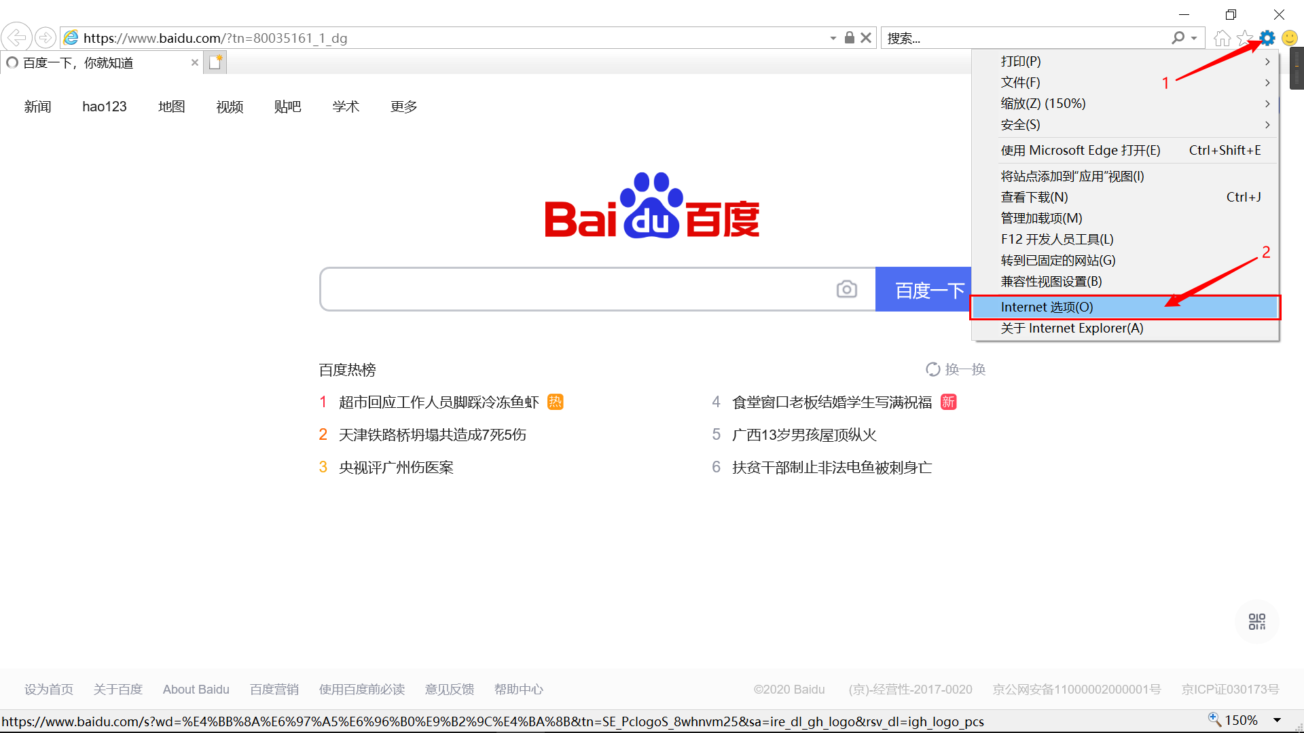
Task: Open the 地图 link
Action: click(171, 107)
